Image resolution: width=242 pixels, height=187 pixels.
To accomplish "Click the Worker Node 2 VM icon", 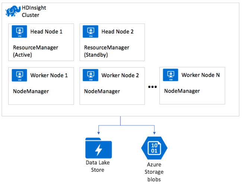I will point(90,76).
